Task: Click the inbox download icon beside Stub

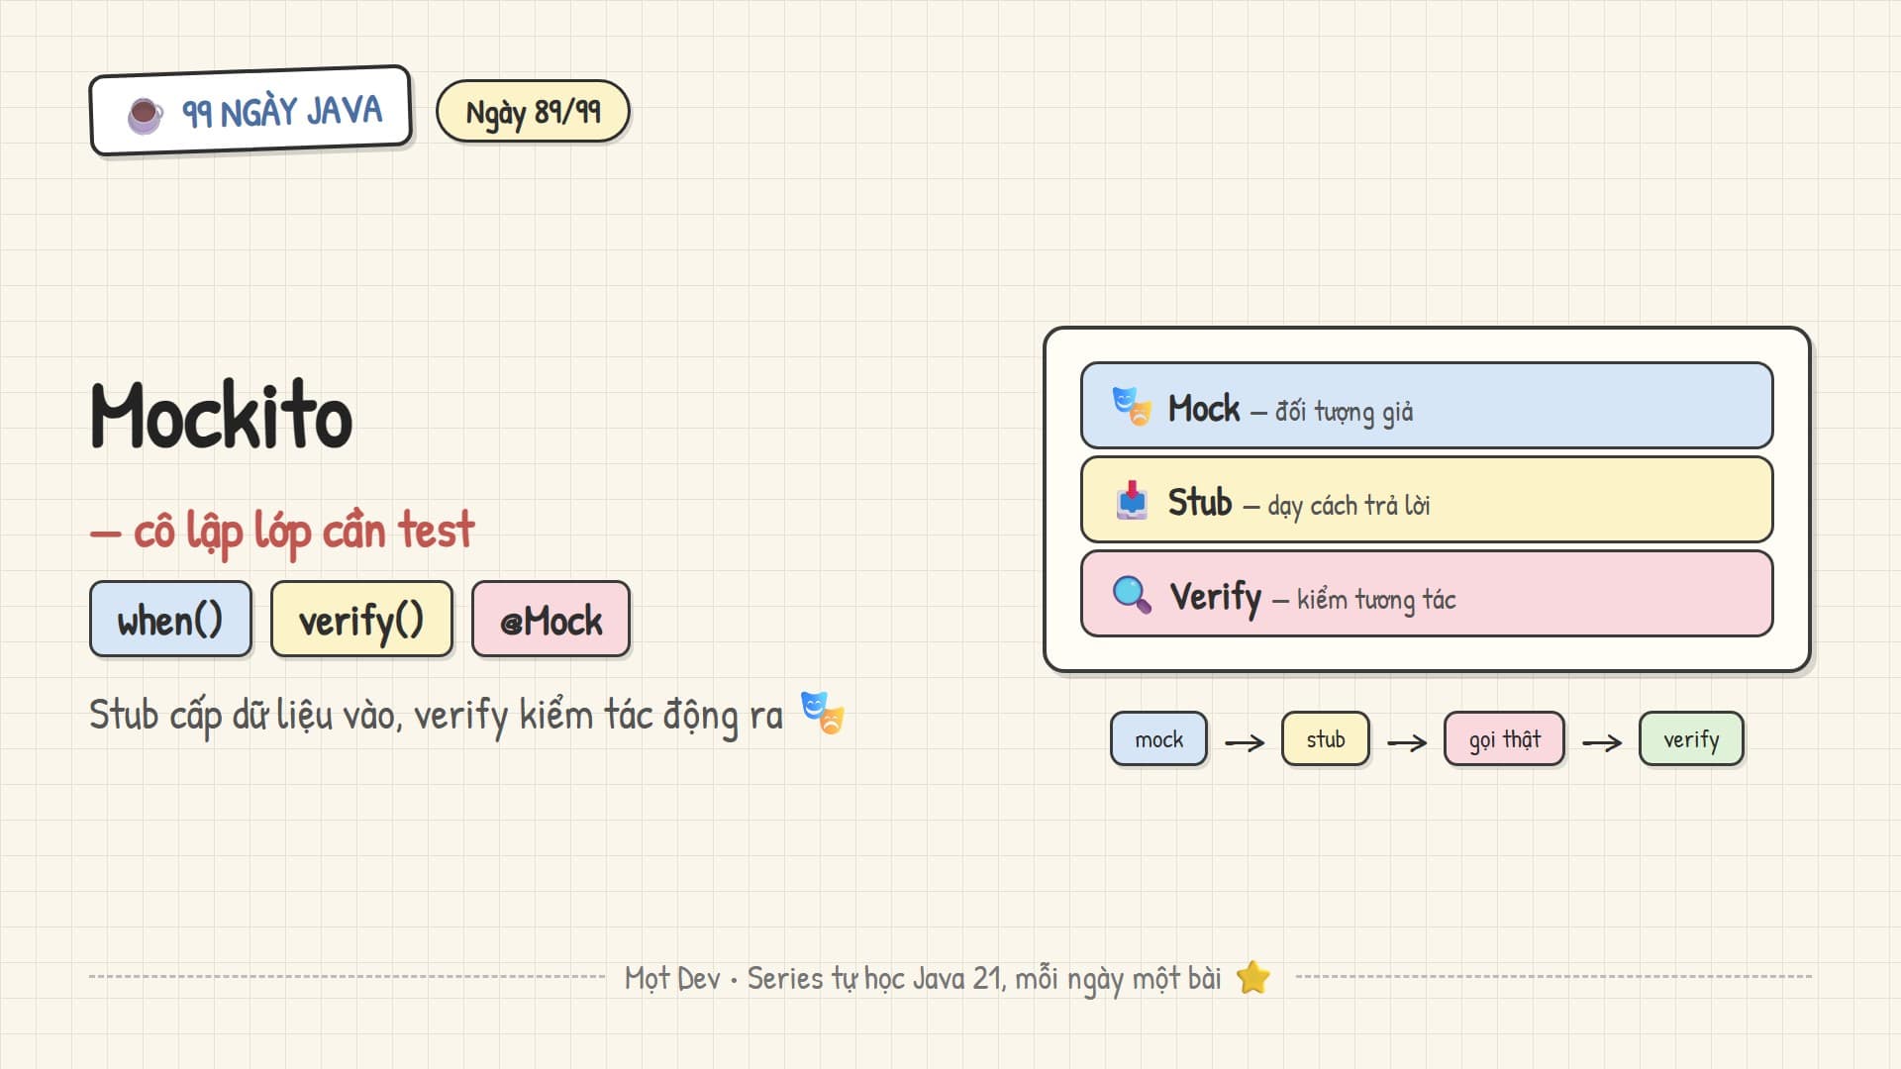Action: click(x=1132, y=501)
